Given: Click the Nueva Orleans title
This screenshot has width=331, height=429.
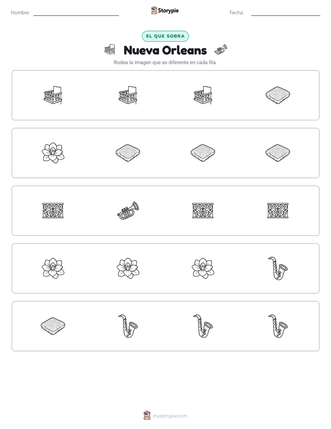Looking at the screenshot, I should click(165, 50).
